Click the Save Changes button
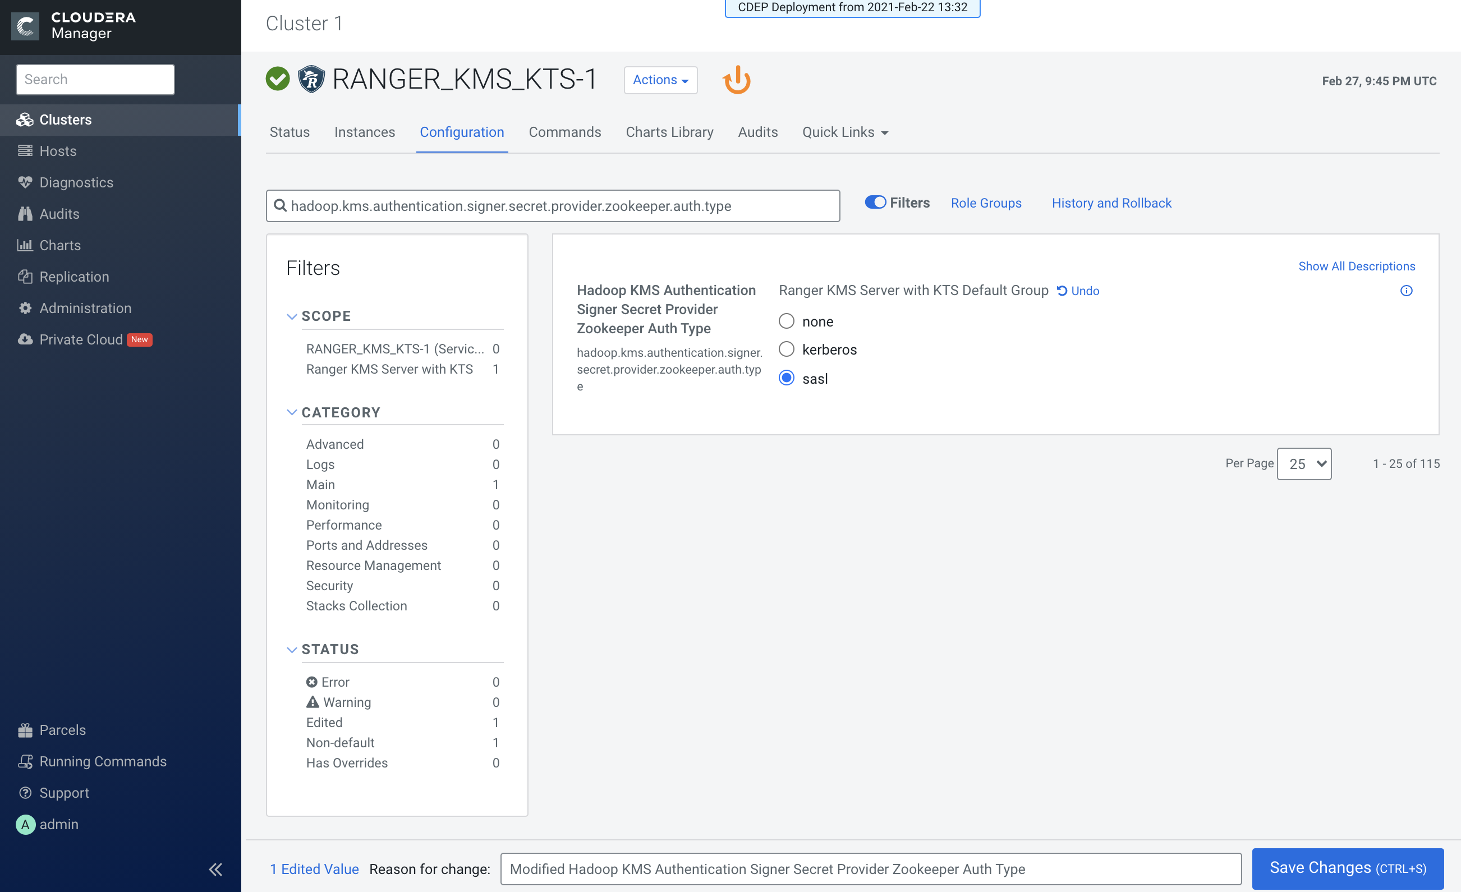The height and width of the screenshot is (892, 1461). tap(1347, 868)
